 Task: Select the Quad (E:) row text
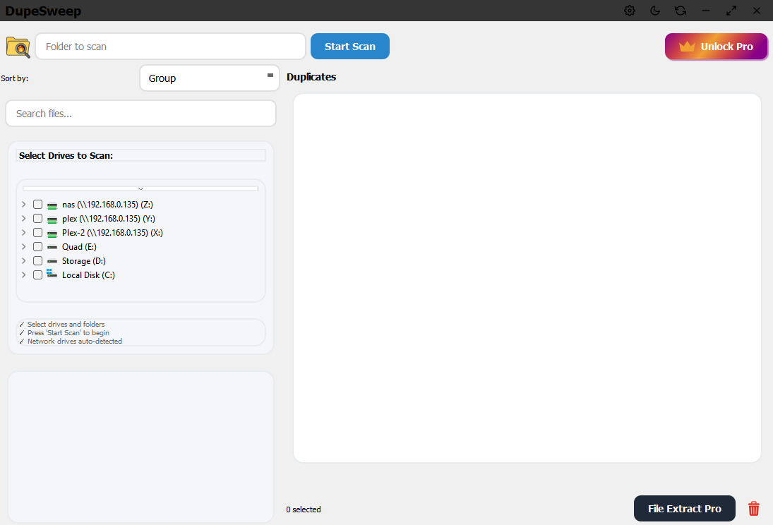point(79,246)
